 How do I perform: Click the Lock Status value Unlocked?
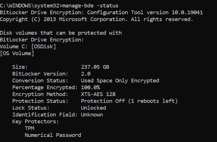click(93, 108)
